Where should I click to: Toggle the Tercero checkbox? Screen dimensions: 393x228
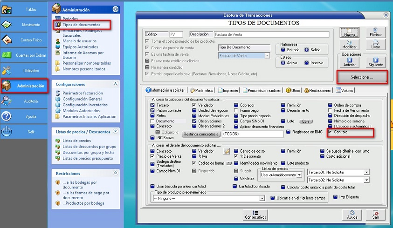152,105
